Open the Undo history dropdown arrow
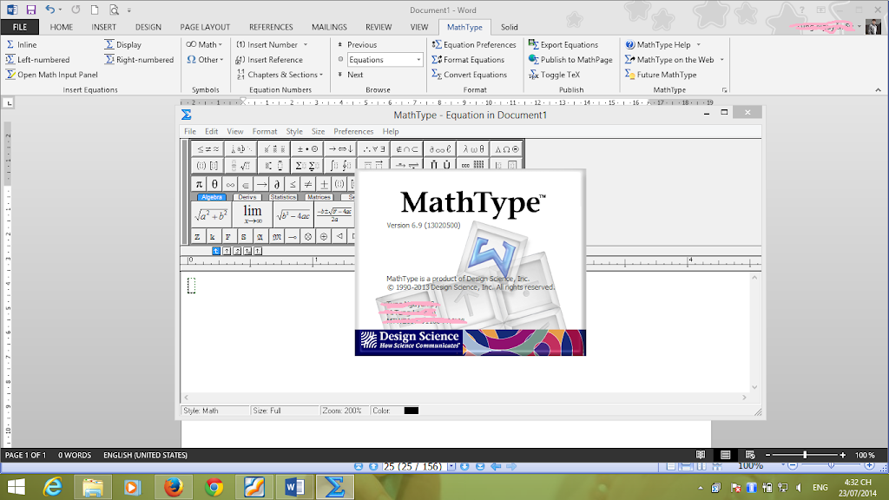889x500 pixels. 60,10
